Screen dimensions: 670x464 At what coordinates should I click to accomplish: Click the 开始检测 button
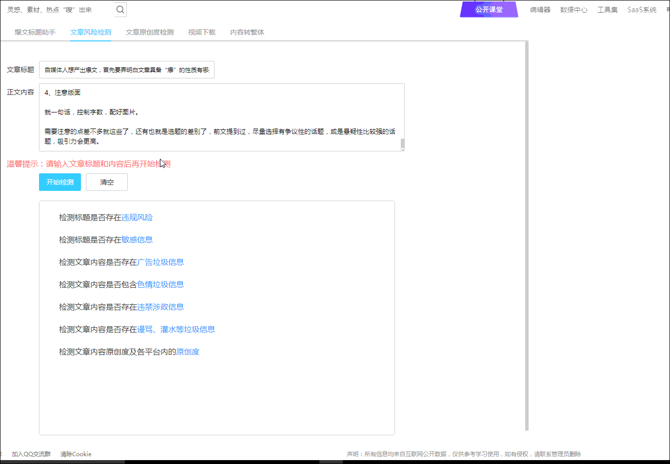60,182
